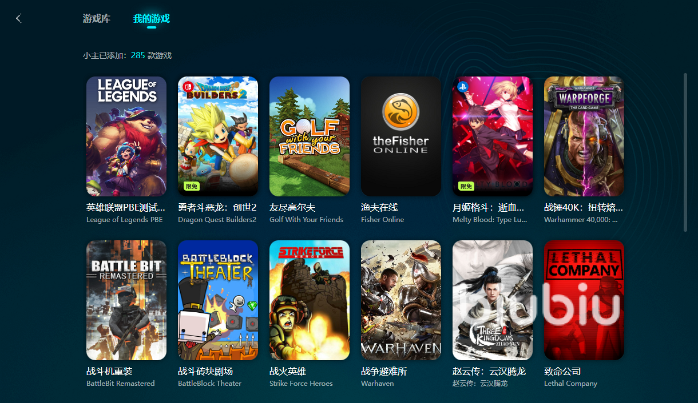Image resolution: width=698 pixels, height=403 pixels.
Task: Open Warhaven game cover
Action: point(401,300)
